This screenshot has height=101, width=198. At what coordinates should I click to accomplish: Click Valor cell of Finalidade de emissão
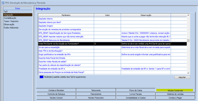[107, 69]
